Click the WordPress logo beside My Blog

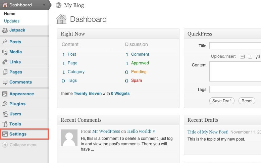(59, 5)
